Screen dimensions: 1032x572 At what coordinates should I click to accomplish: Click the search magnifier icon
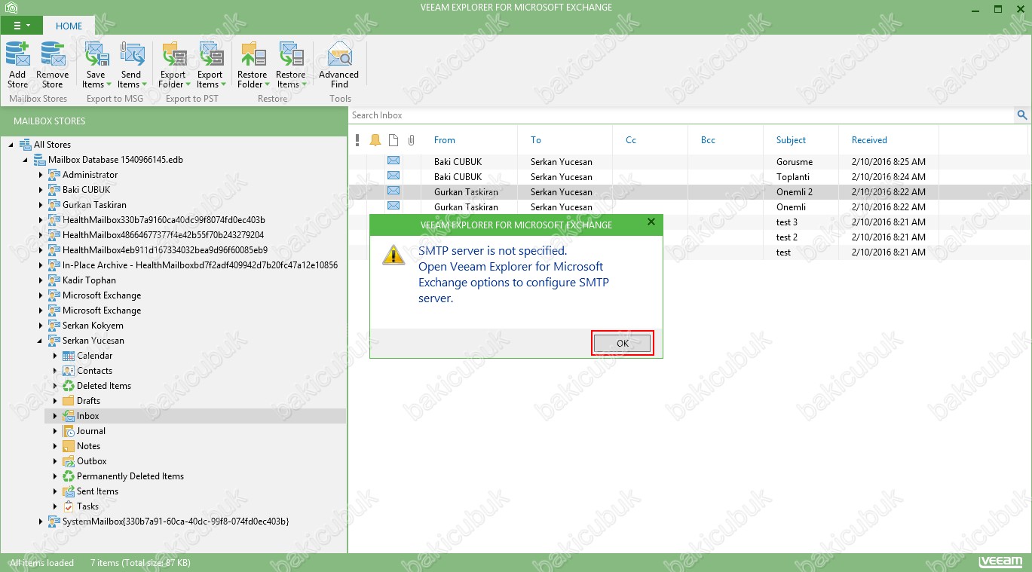tap(1022, 115)
